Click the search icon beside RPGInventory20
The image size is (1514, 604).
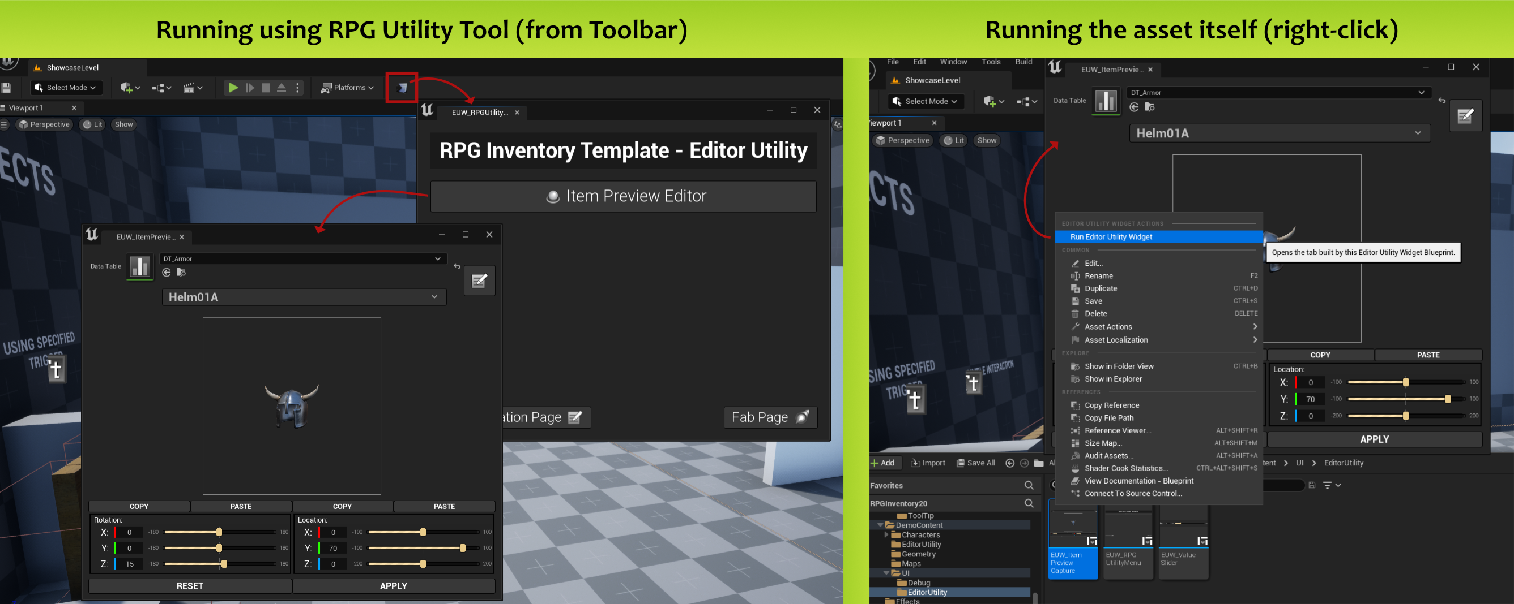coord(1029,504)
